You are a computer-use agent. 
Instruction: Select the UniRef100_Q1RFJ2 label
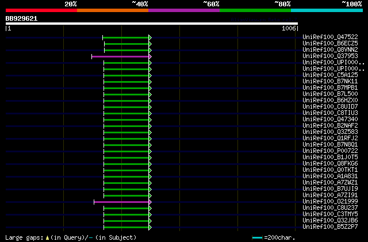(330, 139)
